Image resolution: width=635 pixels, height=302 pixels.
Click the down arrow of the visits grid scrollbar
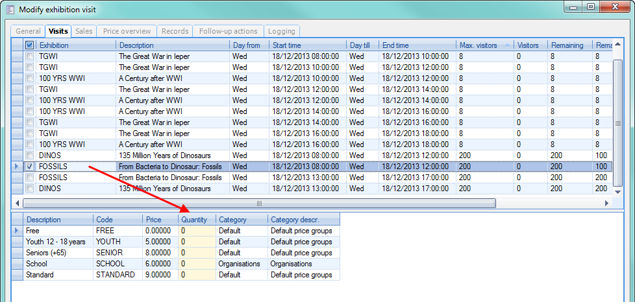[x=617, y=191]
